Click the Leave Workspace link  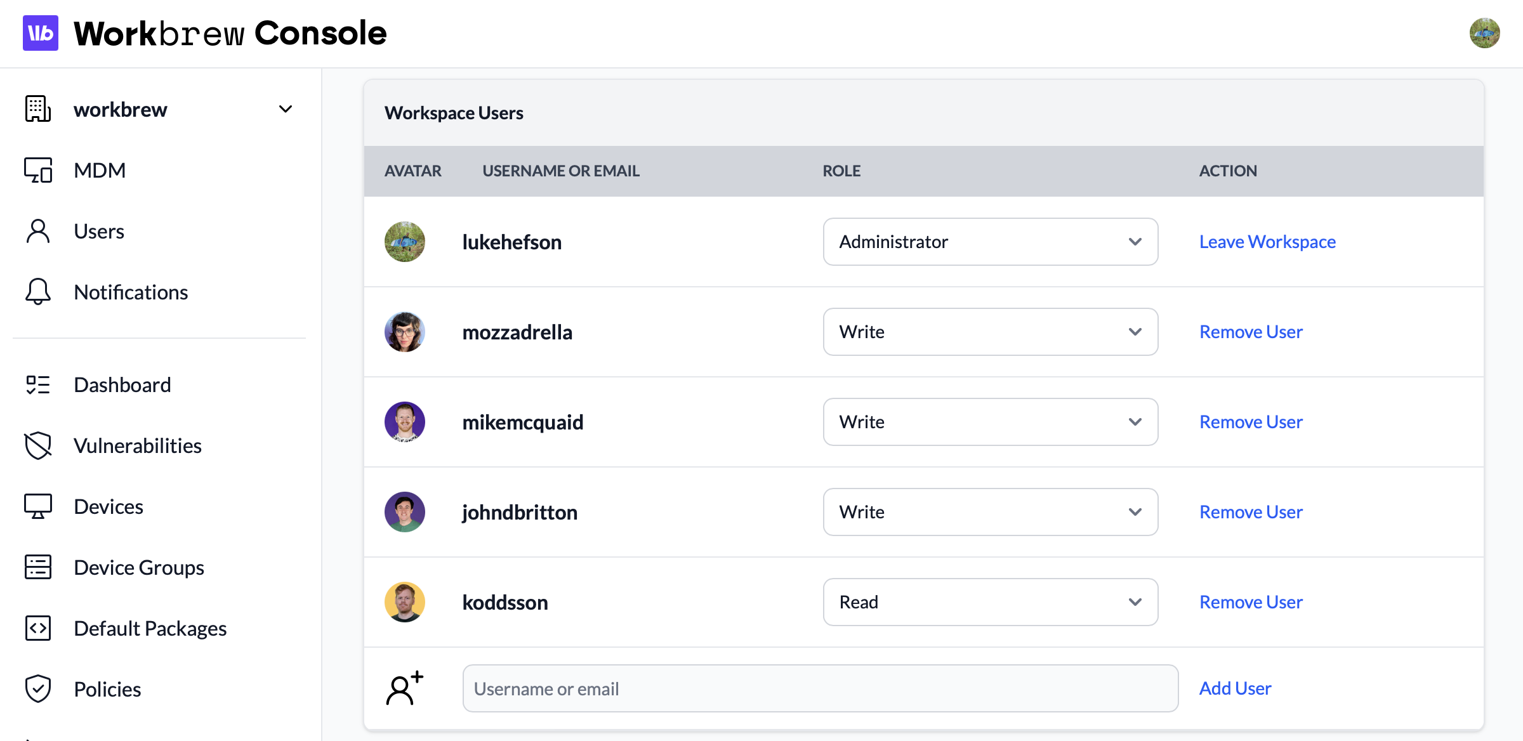(x=1267, y=242)
